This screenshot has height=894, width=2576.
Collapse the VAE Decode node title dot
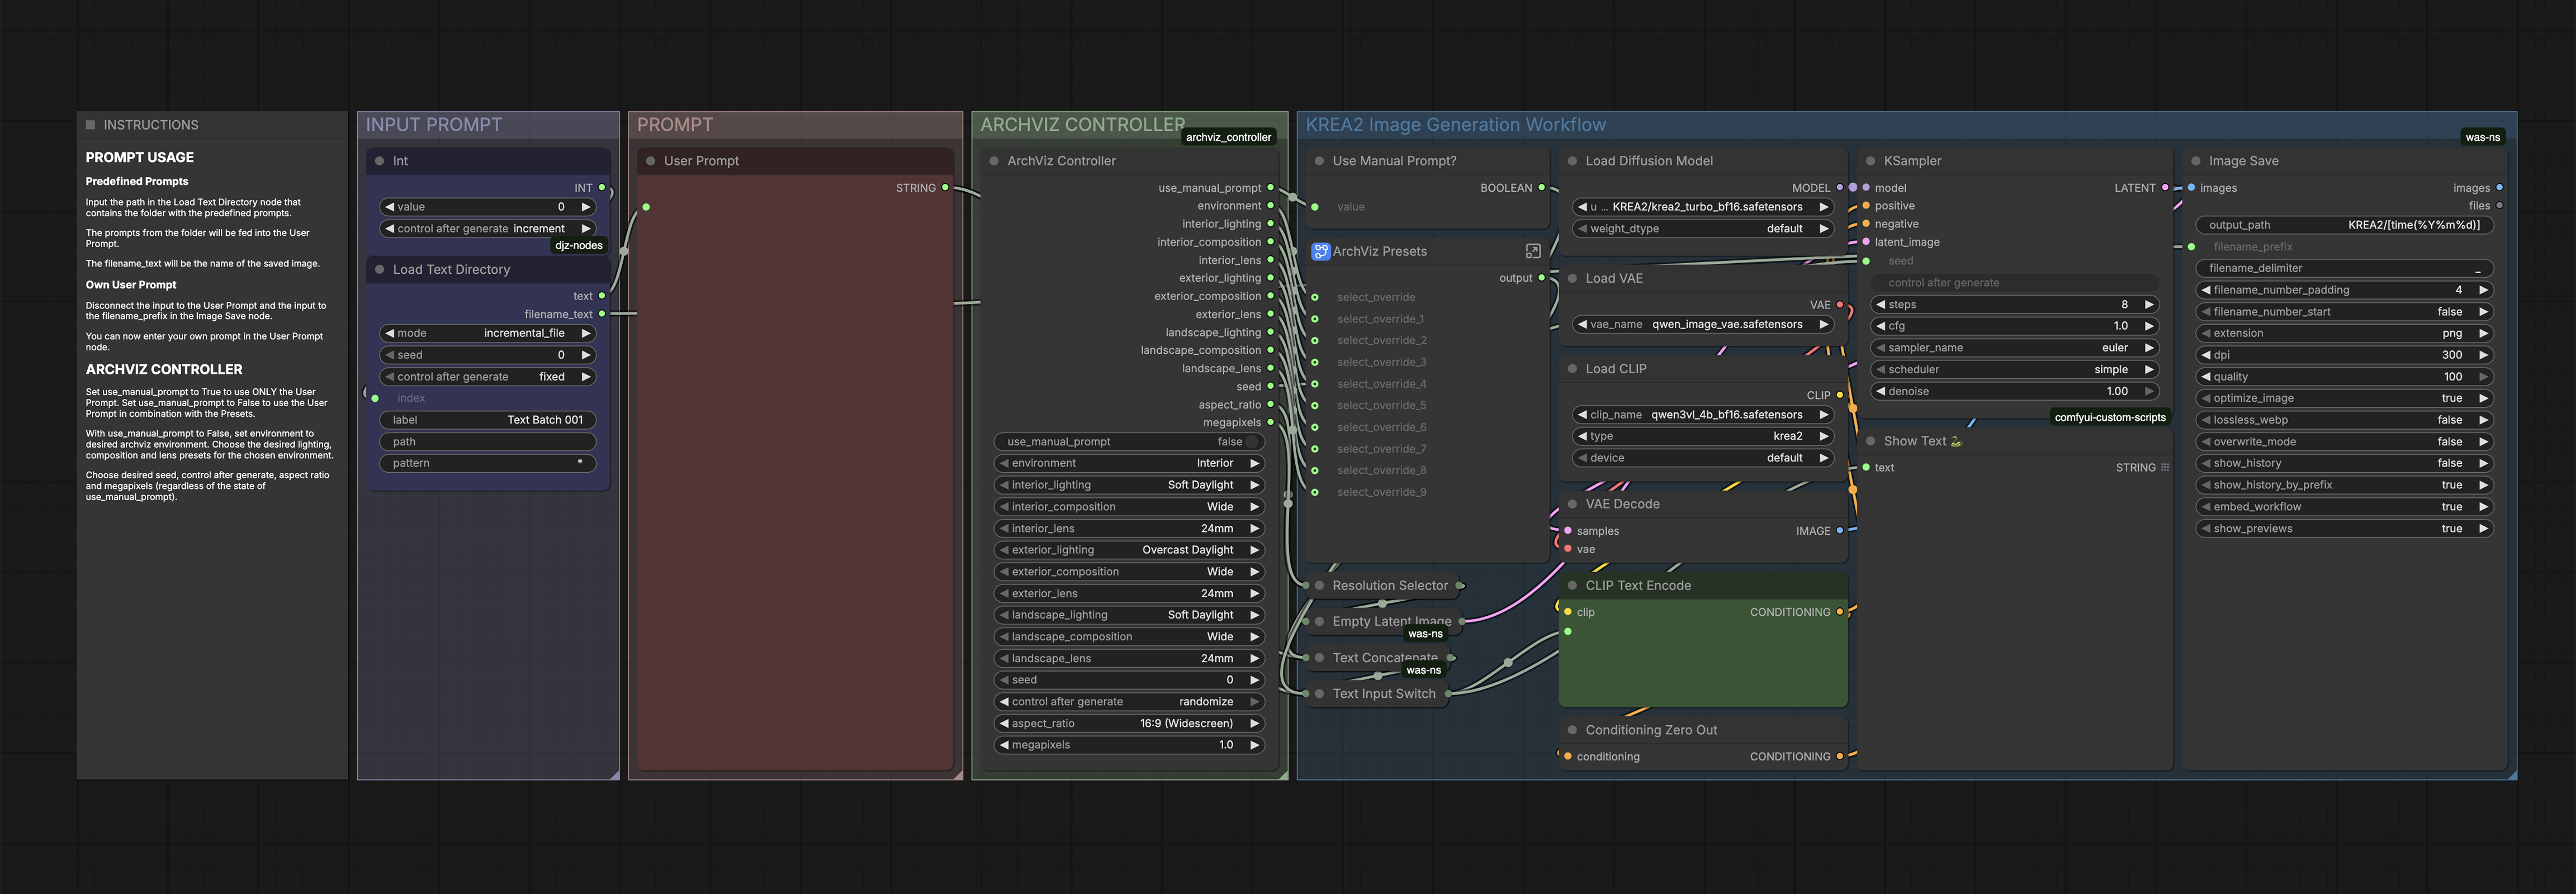pos(1573,505)
